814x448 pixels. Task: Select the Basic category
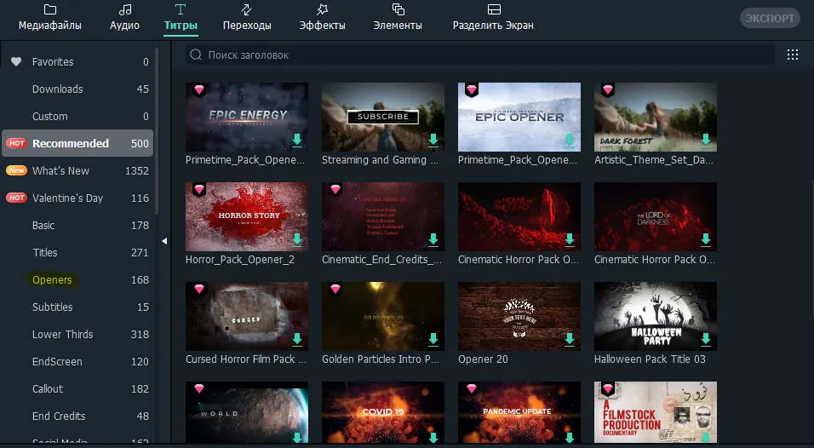click(x=77, y=226)
